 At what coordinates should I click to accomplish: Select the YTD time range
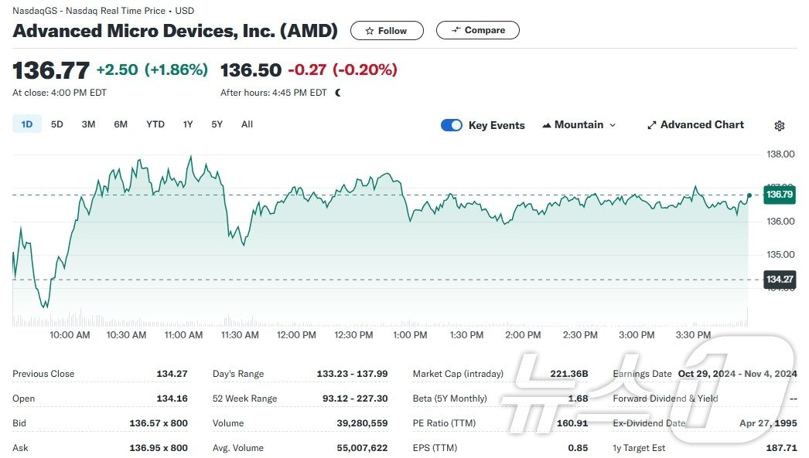coord(155,124)
